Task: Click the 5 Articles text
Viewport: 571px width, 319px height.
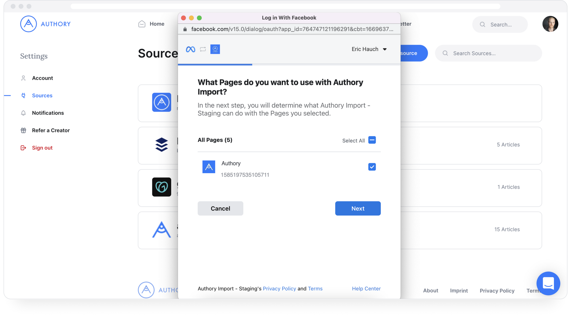Action: tap(508, 145)
